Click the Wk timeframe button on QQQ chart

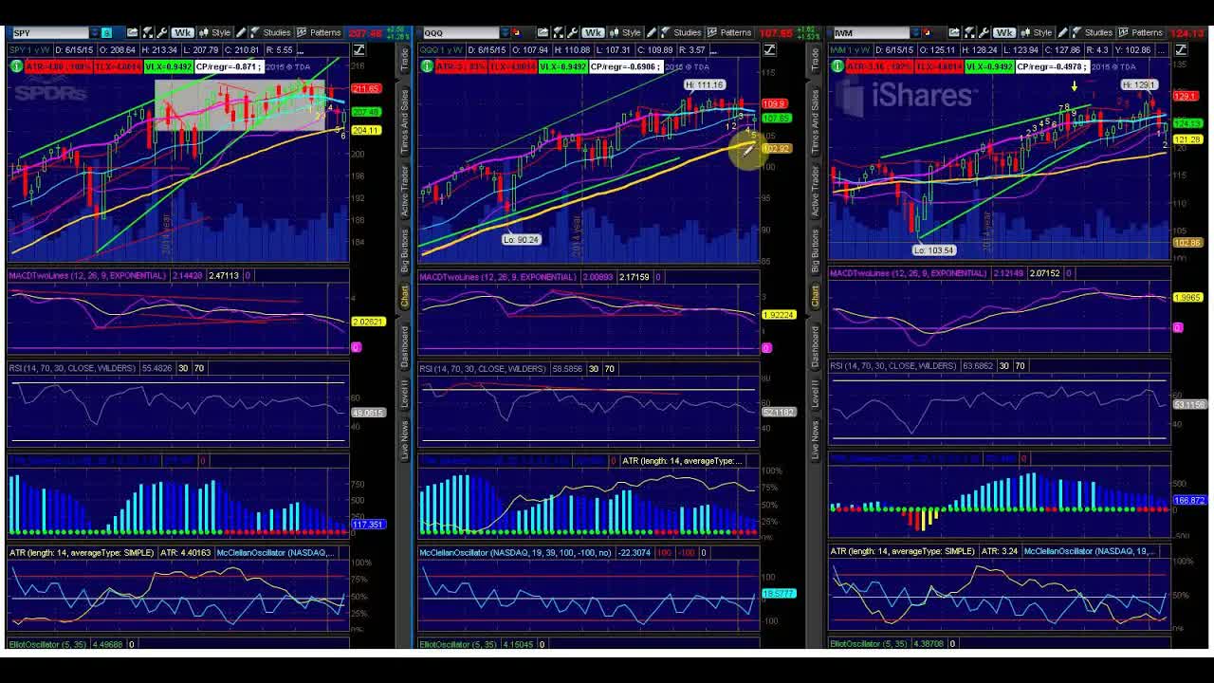(x=594, y=32)
